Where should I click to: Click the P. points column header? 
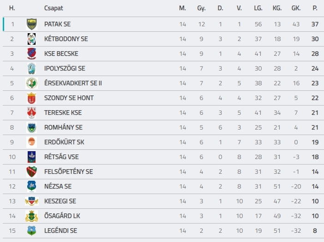315,8
